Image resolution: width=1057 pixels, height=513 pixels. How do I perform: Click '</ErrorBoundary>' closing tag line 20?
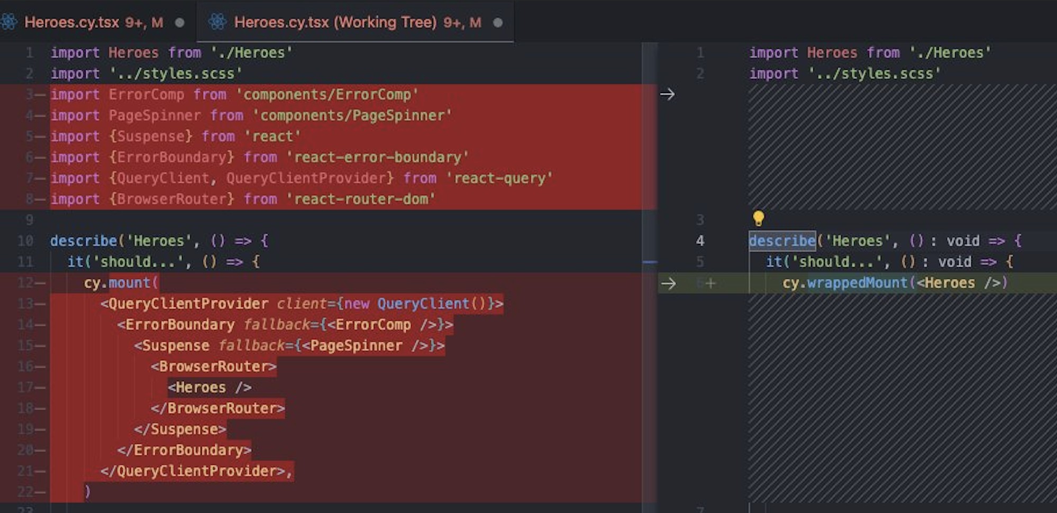tap(184, 450)
